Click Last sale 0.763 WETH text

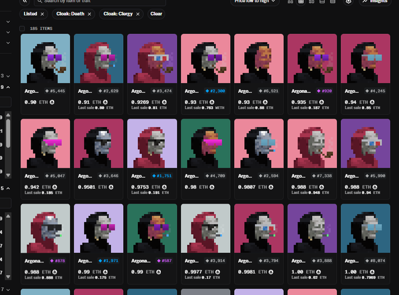(205, 108)
